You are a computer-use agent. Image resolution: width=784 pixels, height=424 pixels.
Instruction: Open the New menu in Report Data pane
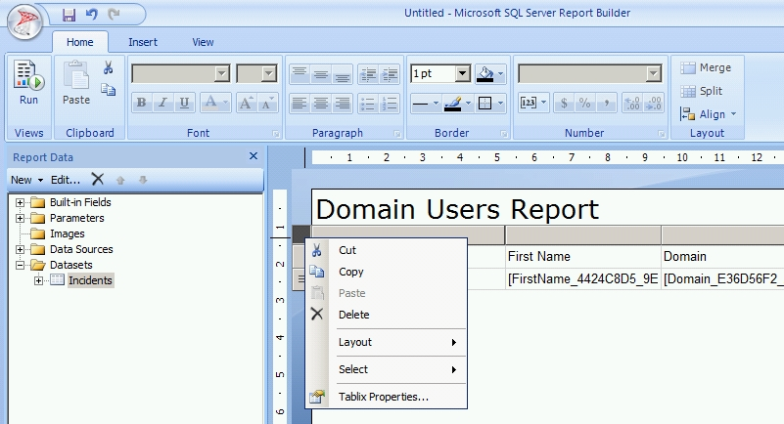(26, 179)
